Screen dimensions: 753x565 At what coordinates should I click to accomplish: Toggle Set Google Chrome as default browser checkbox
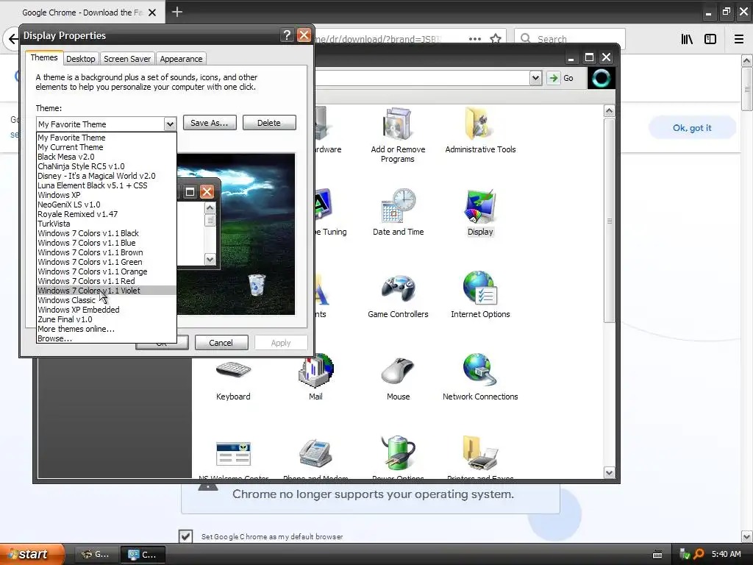[x=186, y=536]
